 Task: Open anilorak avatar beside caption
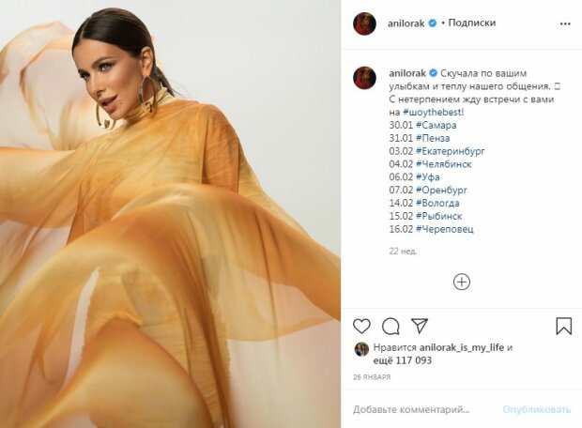[365, 78]
